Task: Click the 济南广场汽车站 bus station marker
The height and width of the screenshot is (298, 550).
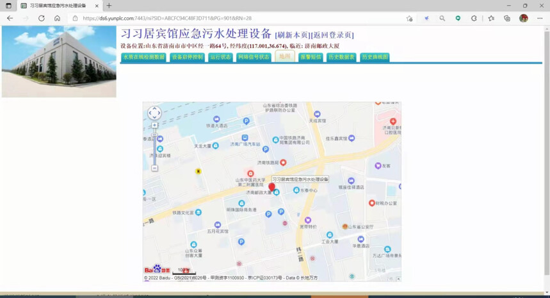Action: point(245,138)
